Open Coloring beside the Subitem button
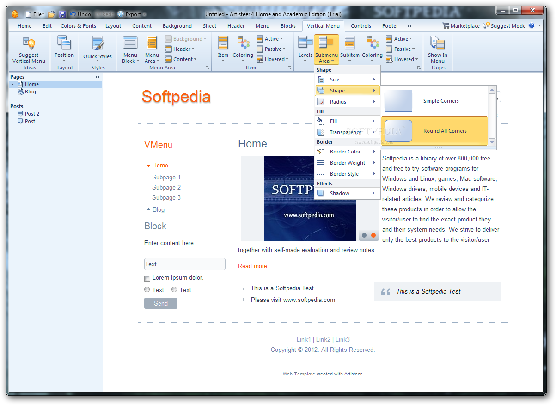 click(x=373, y=49)
